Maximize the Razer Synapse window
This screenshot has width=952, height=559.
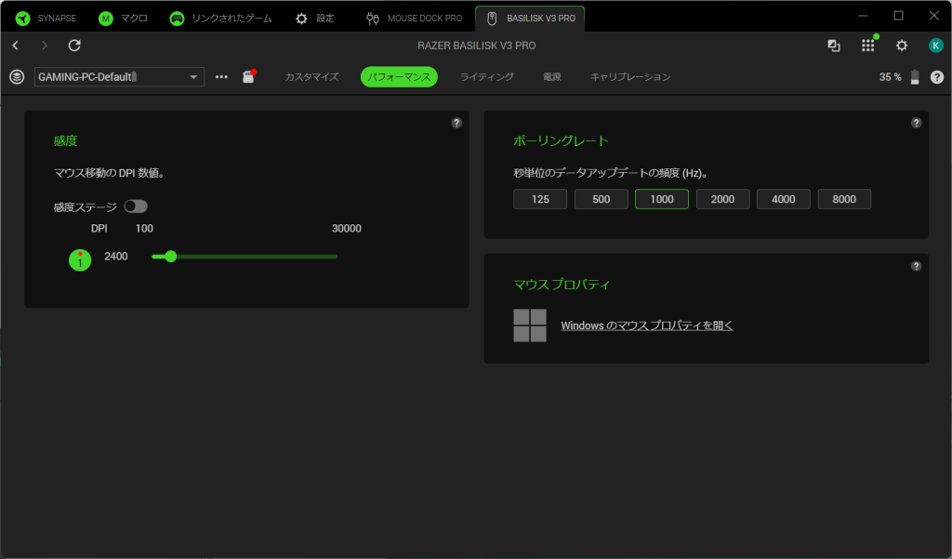pyautogui.click(x=899, y=16)
